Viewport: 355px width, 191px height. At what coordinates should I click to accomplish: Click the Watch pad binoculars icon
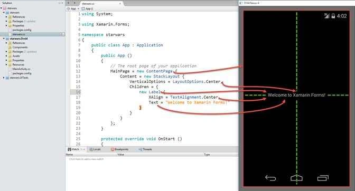coord(70,149)
